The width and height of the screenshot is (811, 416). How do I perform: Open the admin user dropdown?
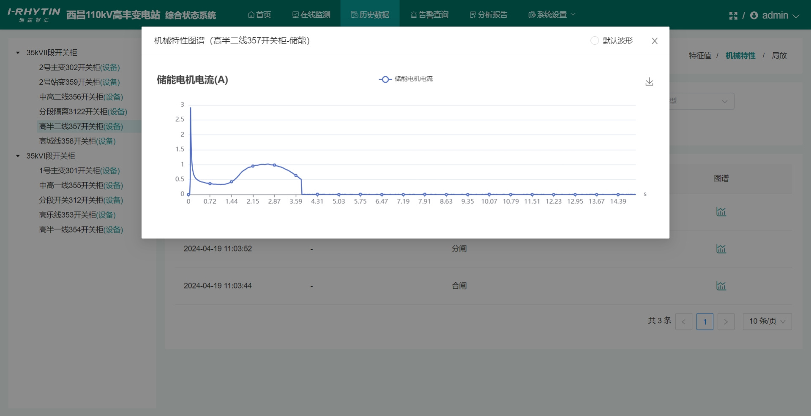point(775,16)
